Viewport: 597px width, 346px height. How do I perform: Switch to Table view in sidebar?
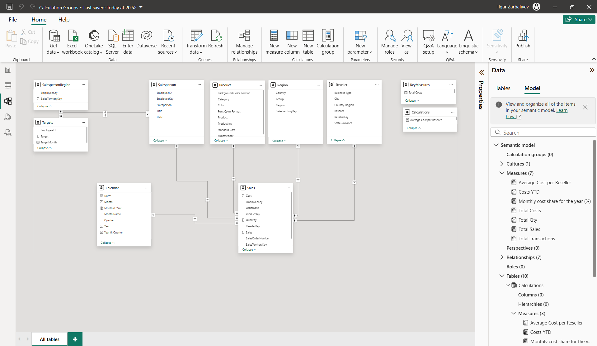(8, 85)
